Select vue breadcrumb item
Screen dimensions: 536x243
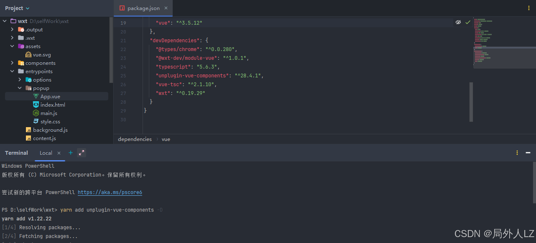166,139
